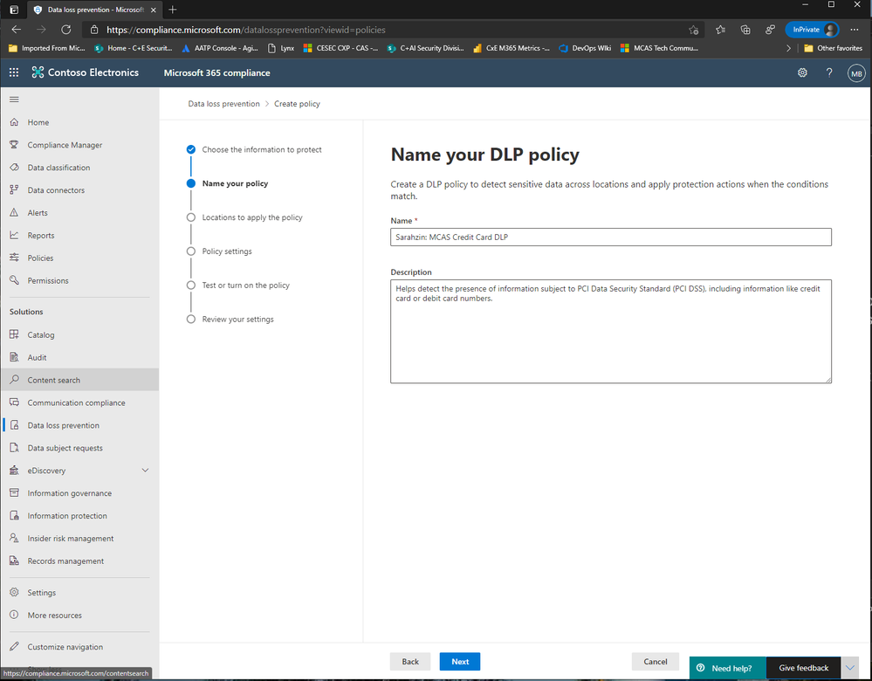Open the browser ellipsis menu
This screenshot has width=872, height=681.
tap(855, 30)
